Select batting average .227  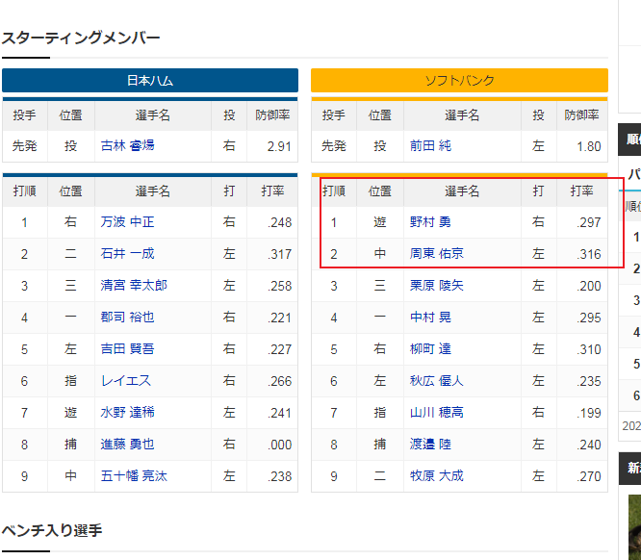pos(280,349)
